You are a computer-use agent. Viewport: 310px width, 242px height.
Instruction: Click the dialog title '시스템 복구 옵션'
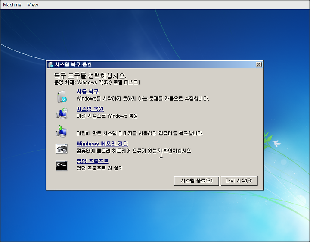click(x=73, y=65)
